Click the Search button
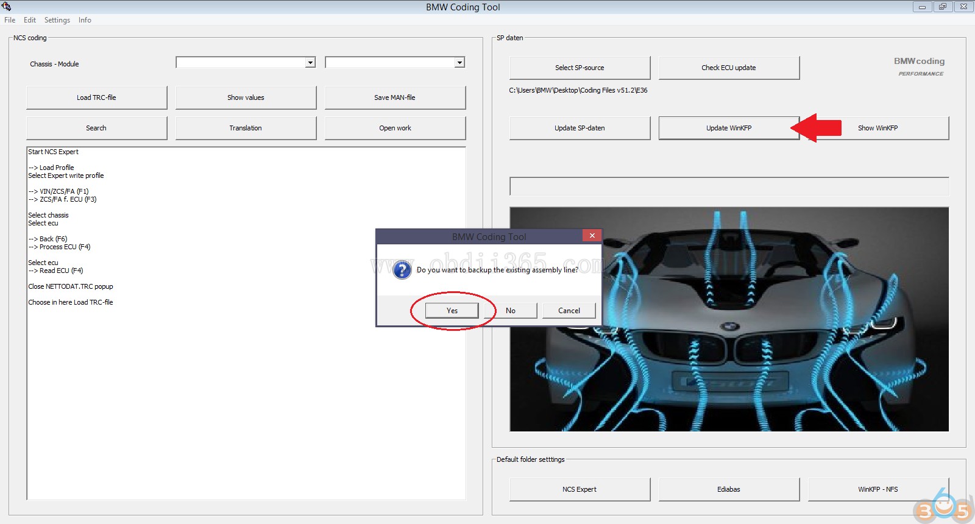Screen dimensions: 975x524 click(x=96, y=128)
